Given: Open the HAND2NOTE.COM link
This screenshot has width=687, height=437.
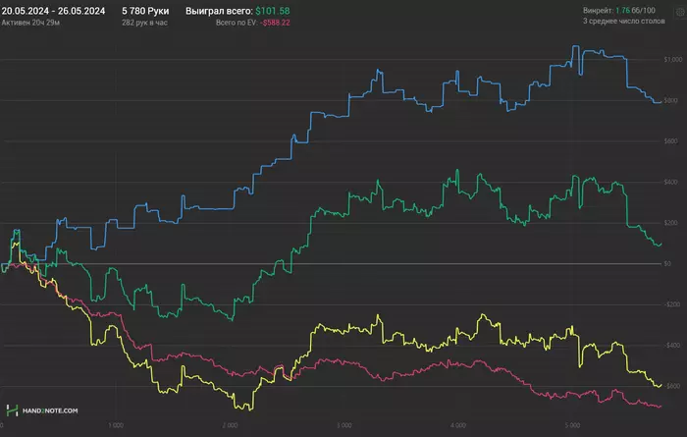Looking at the screenshot, I should click(51, 410).
